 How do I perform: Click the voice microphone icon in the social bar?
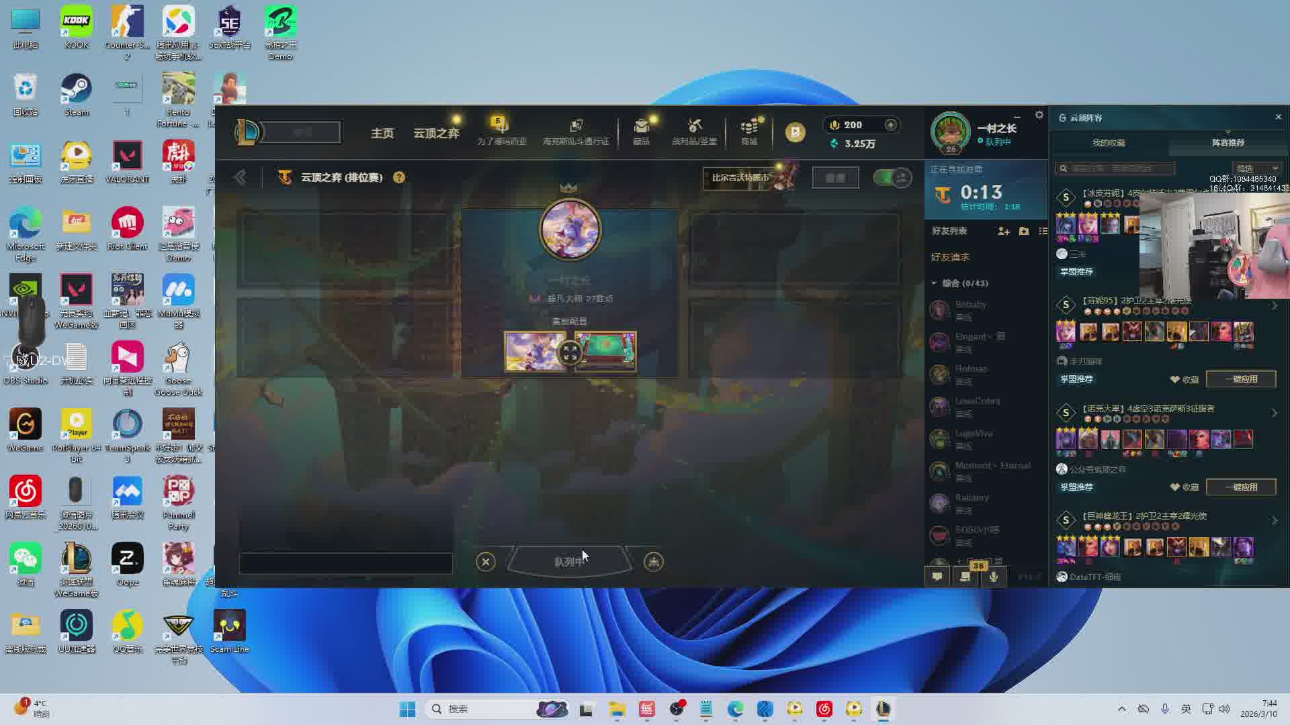[x=994, y=577]
